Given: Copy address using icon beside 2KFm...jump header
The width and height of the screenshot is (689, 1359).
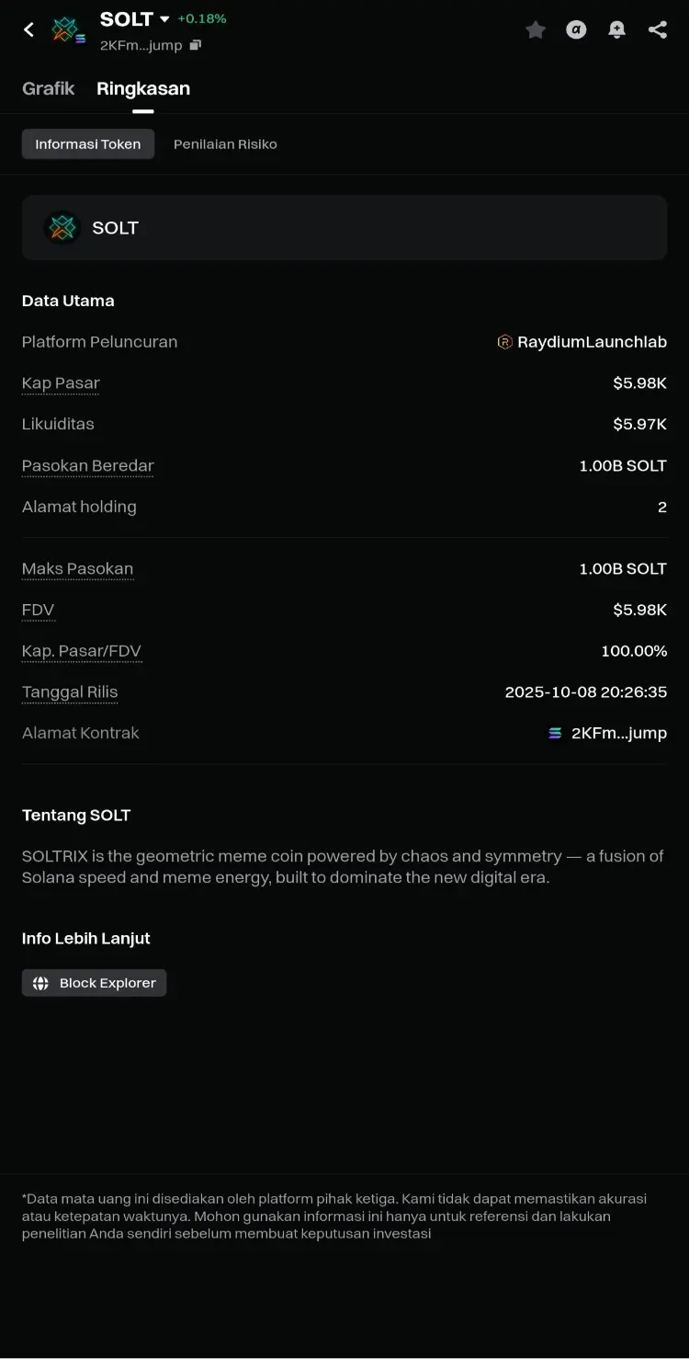Looking at the screenshot, I should 195,45.
